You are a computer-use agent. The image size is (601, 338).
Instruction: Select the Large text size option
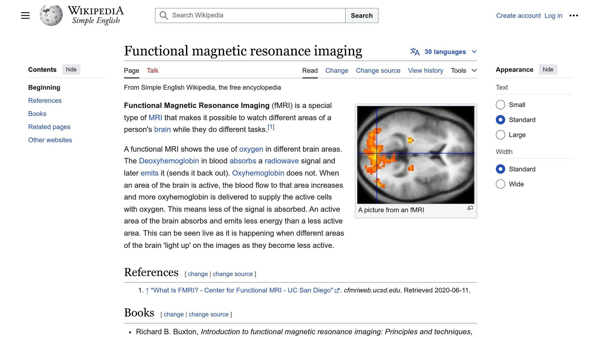(x=500, y=135)
